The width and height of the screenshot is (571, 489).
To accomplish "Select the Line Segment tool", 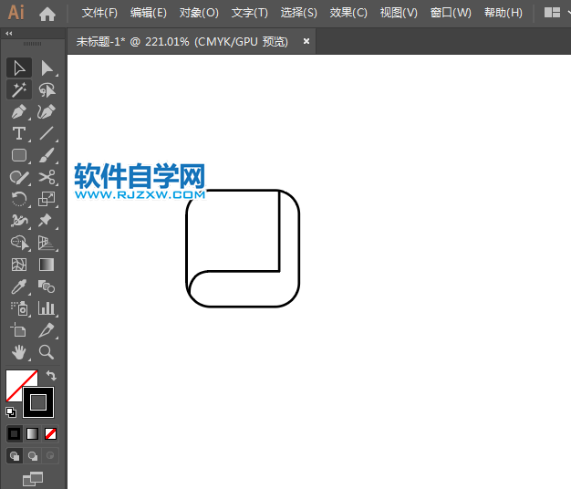I will pyautogui.click(x=47, y=133).
